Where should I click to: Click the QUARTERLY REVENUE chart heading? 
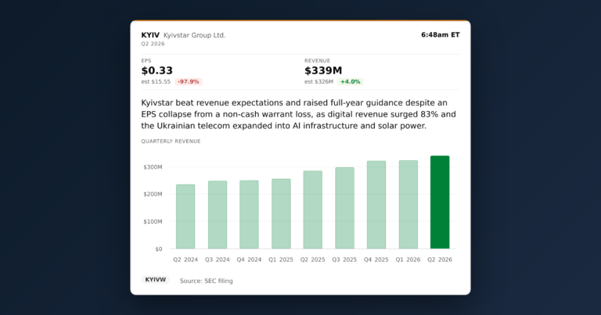(x=171, y=141)
